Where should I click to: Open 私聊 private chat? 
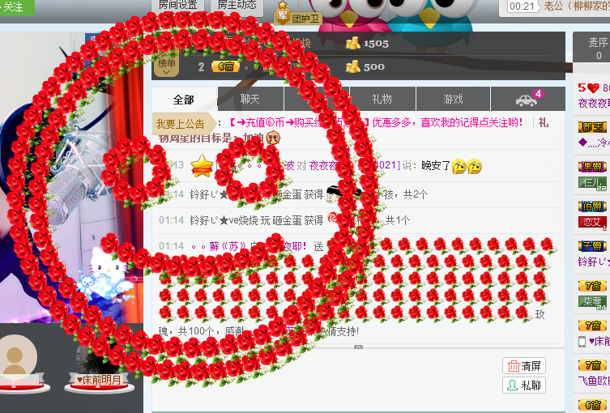[x=523, y=385]
